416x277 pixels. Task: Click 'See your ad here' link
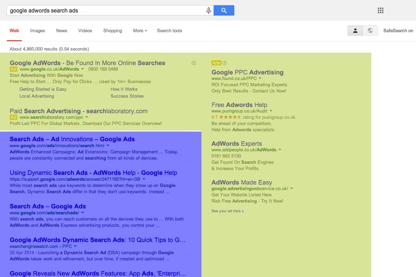pyautogui.click(x=227, y=211)
